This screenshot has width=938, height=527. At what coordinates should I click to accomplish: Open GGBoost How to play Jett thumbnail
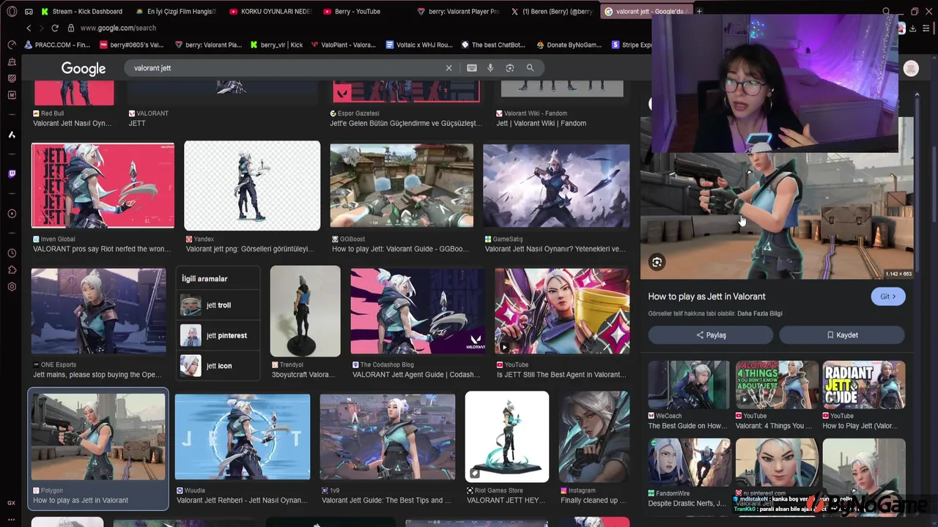coord(402,185)
